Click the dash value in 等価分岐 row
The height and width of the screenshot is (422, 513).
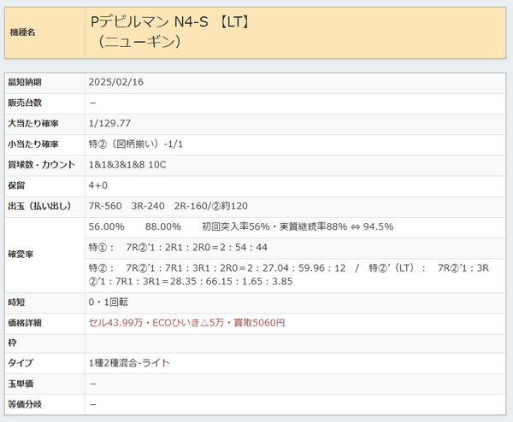click(93, 405)
